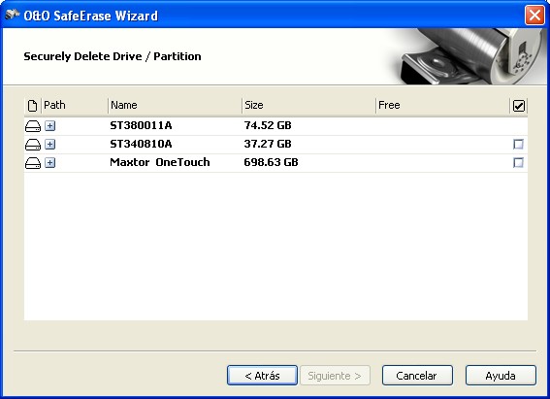Viewport: 550px width, 399px height.
Task: Expand the Maxtor OneTouch drive node
Action: [50, 162]
